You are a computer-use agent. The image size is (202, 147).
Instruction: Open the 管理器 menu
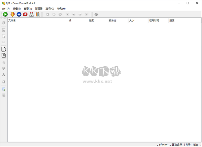coord(39,9)
